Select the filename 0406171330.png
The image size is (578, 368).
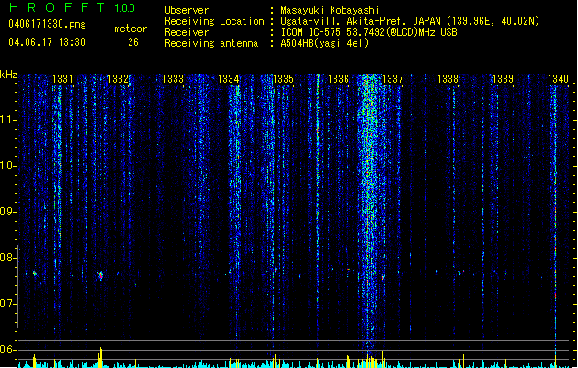(x=47, y=24)
